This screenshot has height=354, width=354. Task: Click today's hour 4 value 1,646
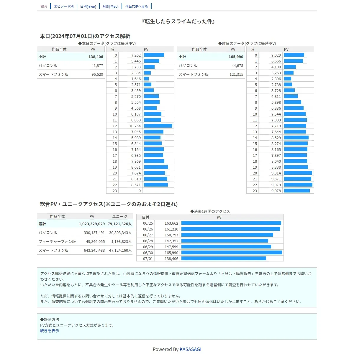(136, 79)
